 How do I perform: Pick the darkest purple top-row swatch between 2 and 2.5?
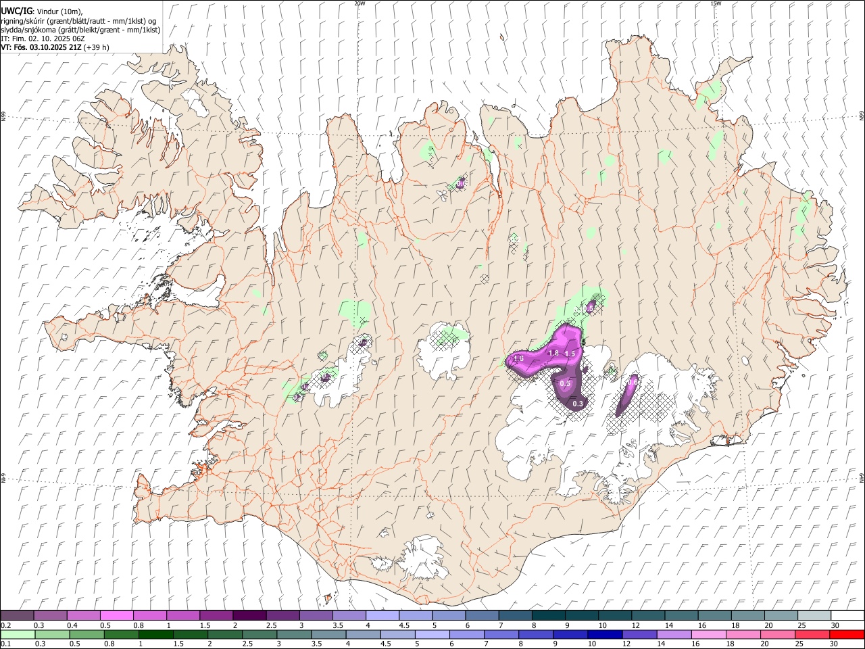coord(249,615)
